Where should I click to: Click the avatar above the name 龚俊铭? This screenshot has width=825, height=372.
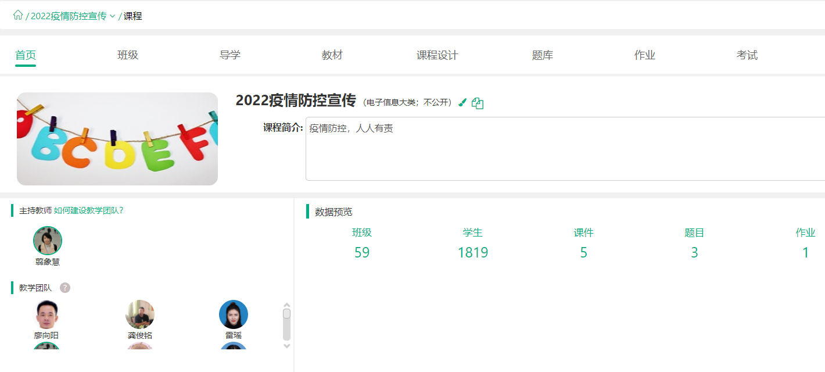tap(140, 314)
